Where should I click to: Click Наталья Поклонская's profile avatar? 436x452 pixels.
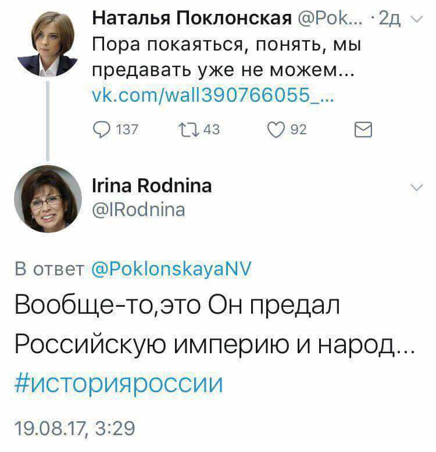click(x=47, y=44)
